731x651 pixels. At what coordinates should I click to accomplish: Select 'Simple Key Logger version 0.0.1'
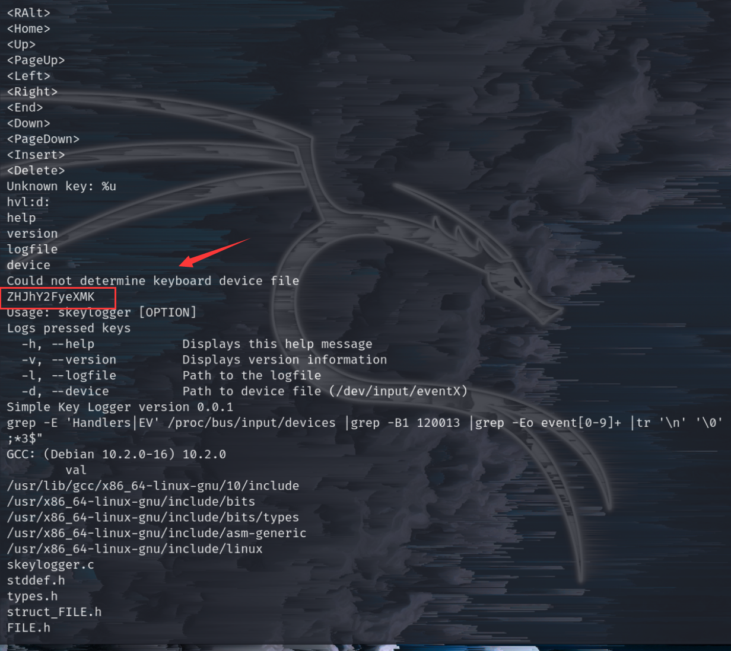click(x=120, y=407)
